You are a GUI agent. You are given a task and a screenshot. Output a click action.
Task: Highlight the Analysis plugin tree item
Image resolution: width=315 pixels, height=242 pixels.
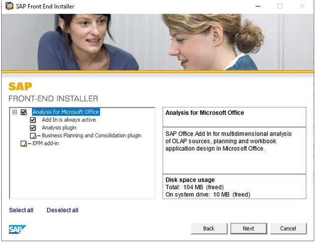point(59,128)
